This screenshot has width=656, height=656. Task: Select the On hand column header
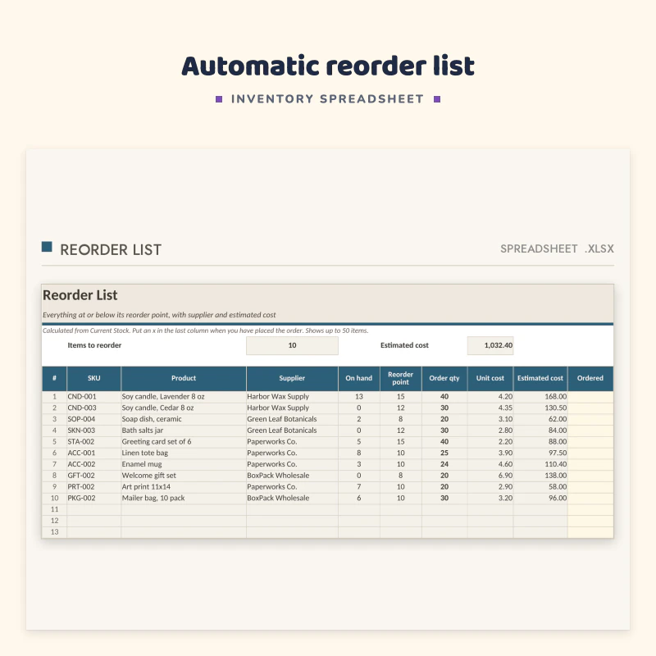coord(359,378)
